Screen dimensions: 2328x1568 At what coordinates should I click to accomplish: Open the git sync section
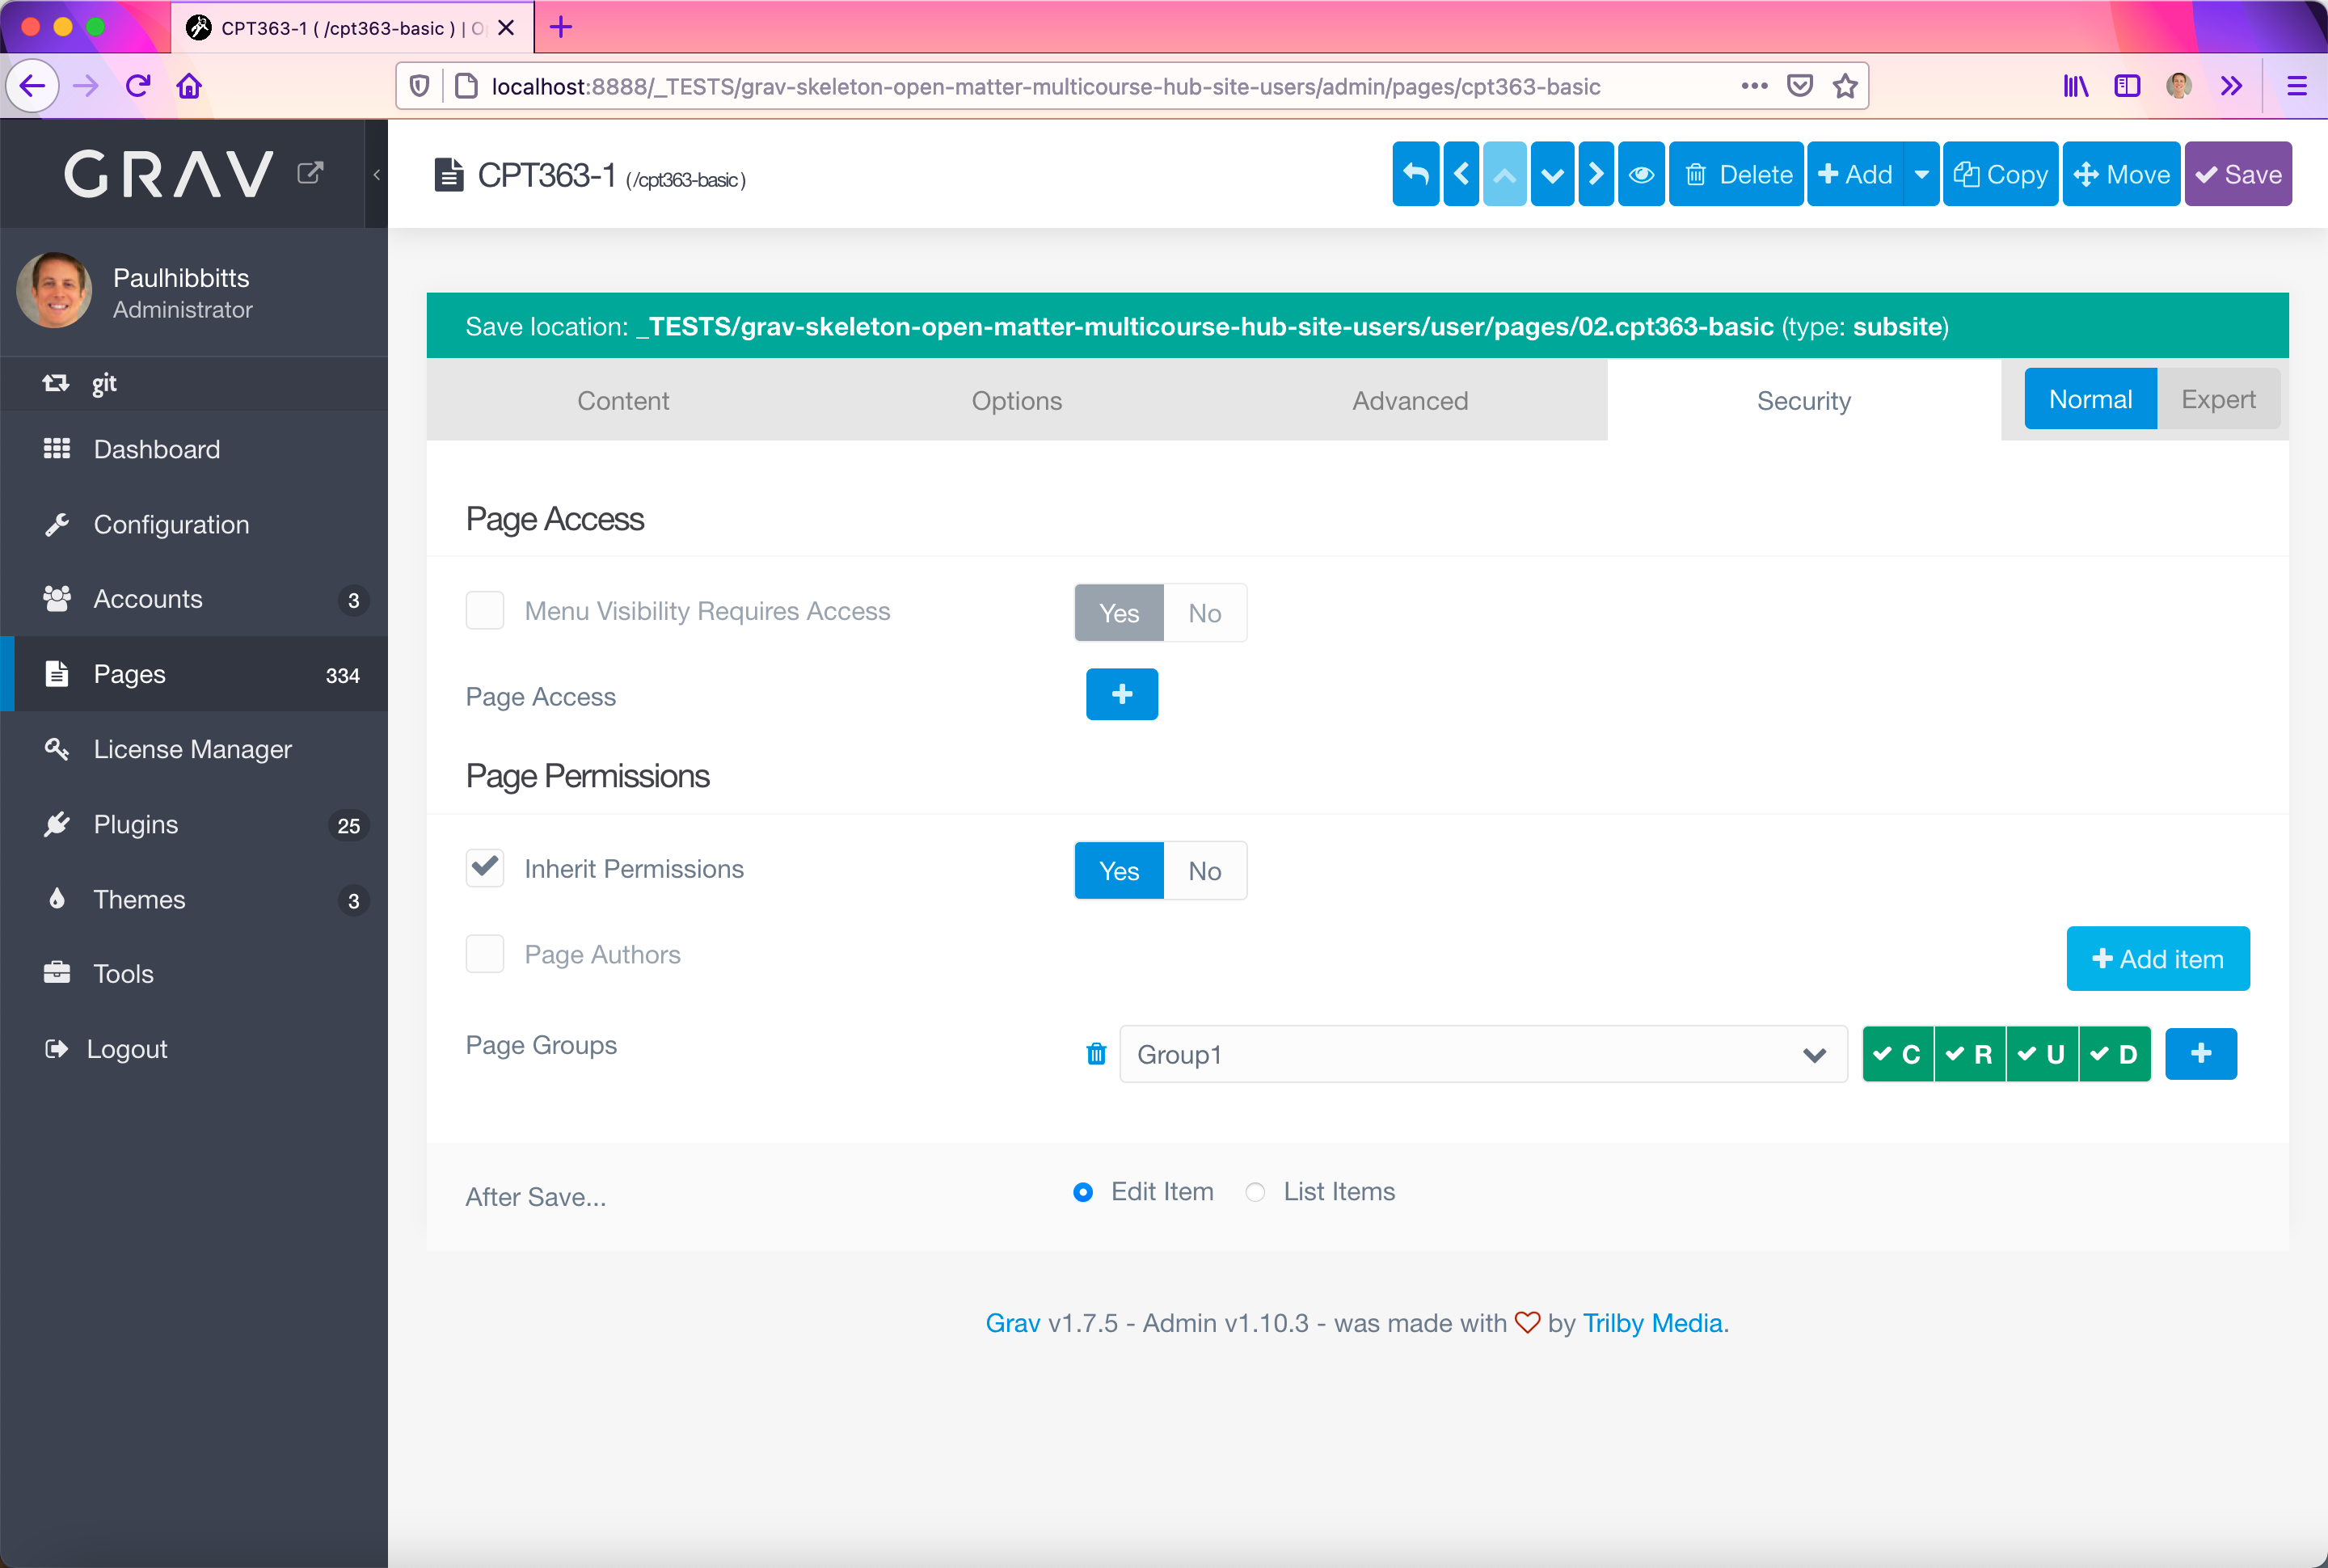(104, 383)
